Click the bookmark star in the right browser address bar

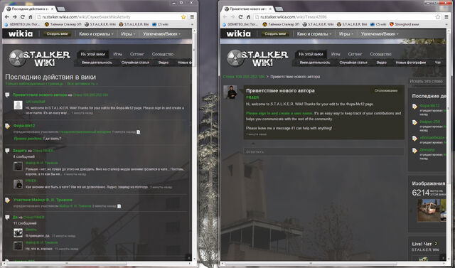pos(438,17)
